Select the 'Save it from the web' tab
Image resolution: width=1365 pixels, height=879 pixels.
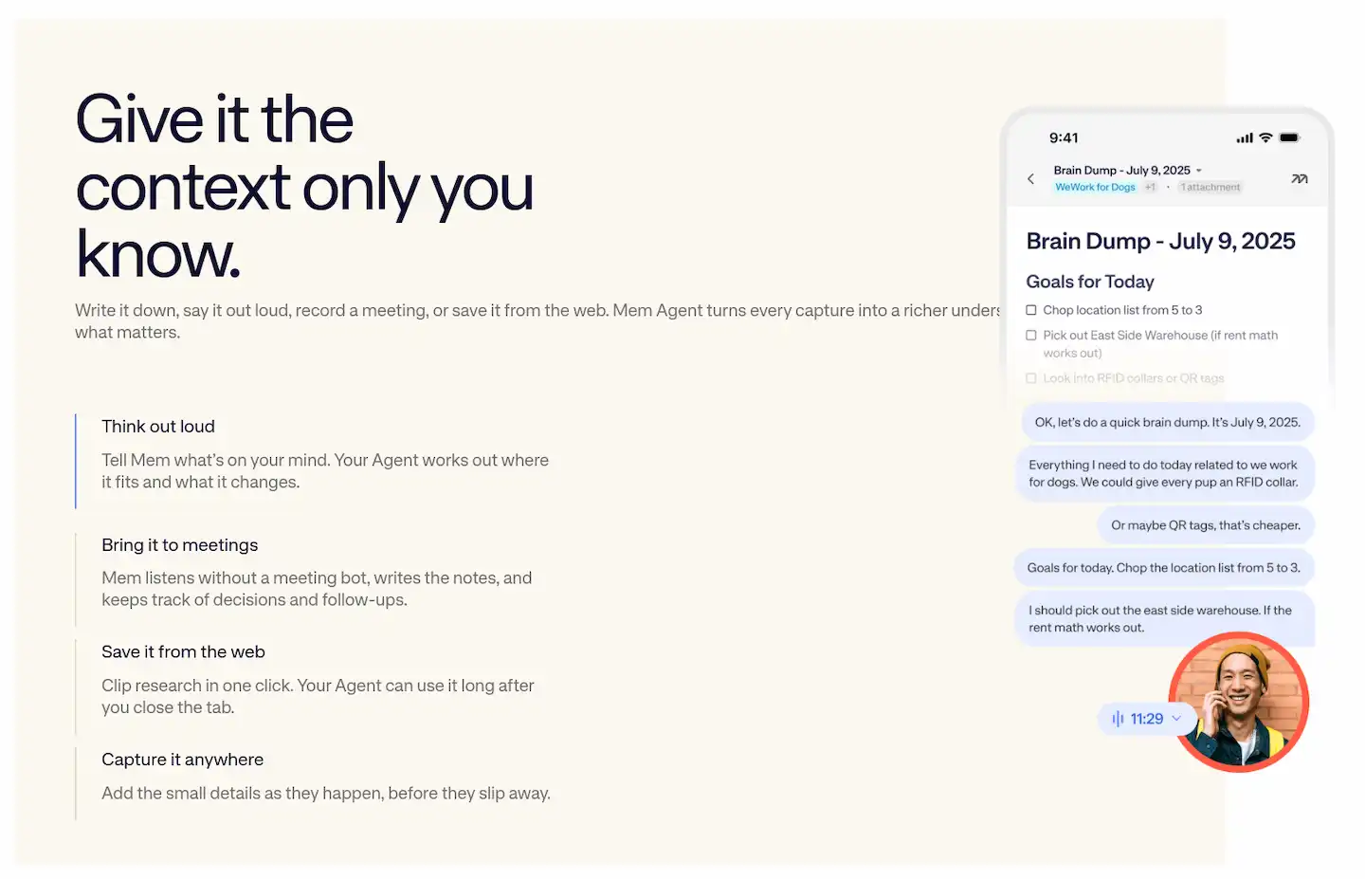tap(183, 652)
